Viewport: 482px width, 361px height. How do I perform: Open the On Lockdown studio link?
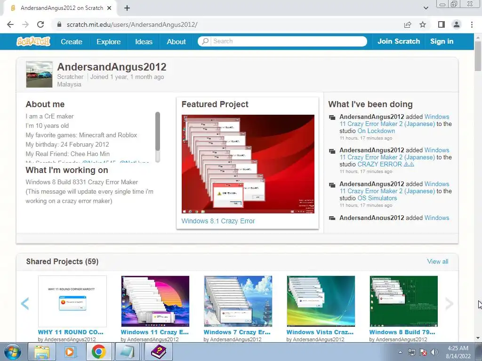click(376, 131)
